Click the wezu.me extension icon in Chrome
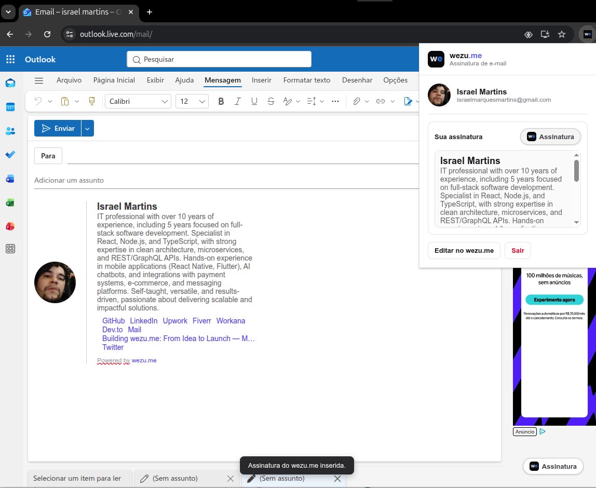The height and width of the screenshot is (488, 596). [588, 34]
